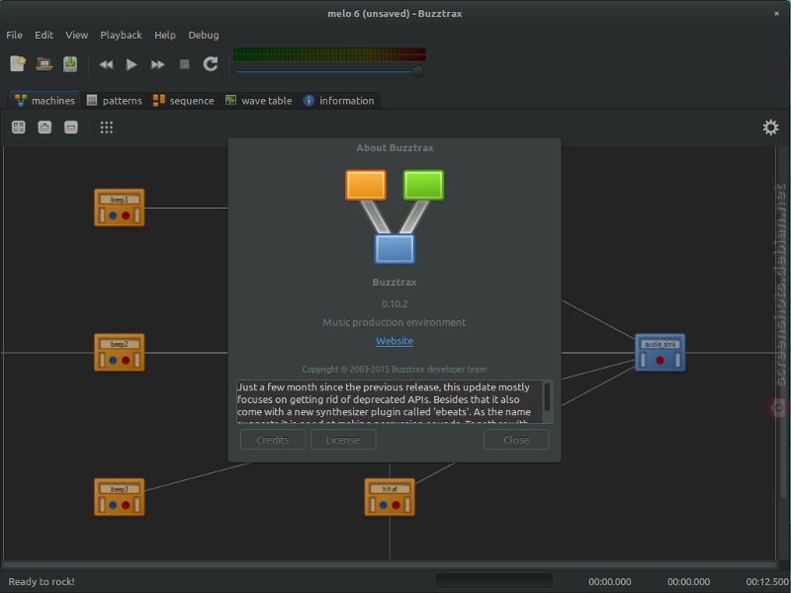Click the new song icon
The height and width of the screenshot is (593, 791).
tap(18, 64)
